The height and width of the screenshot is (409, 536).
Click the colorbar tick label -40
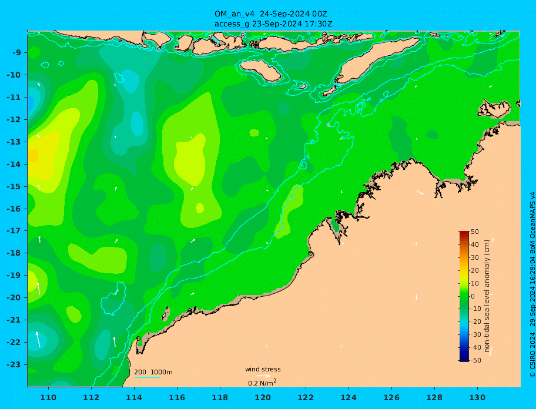476,347
